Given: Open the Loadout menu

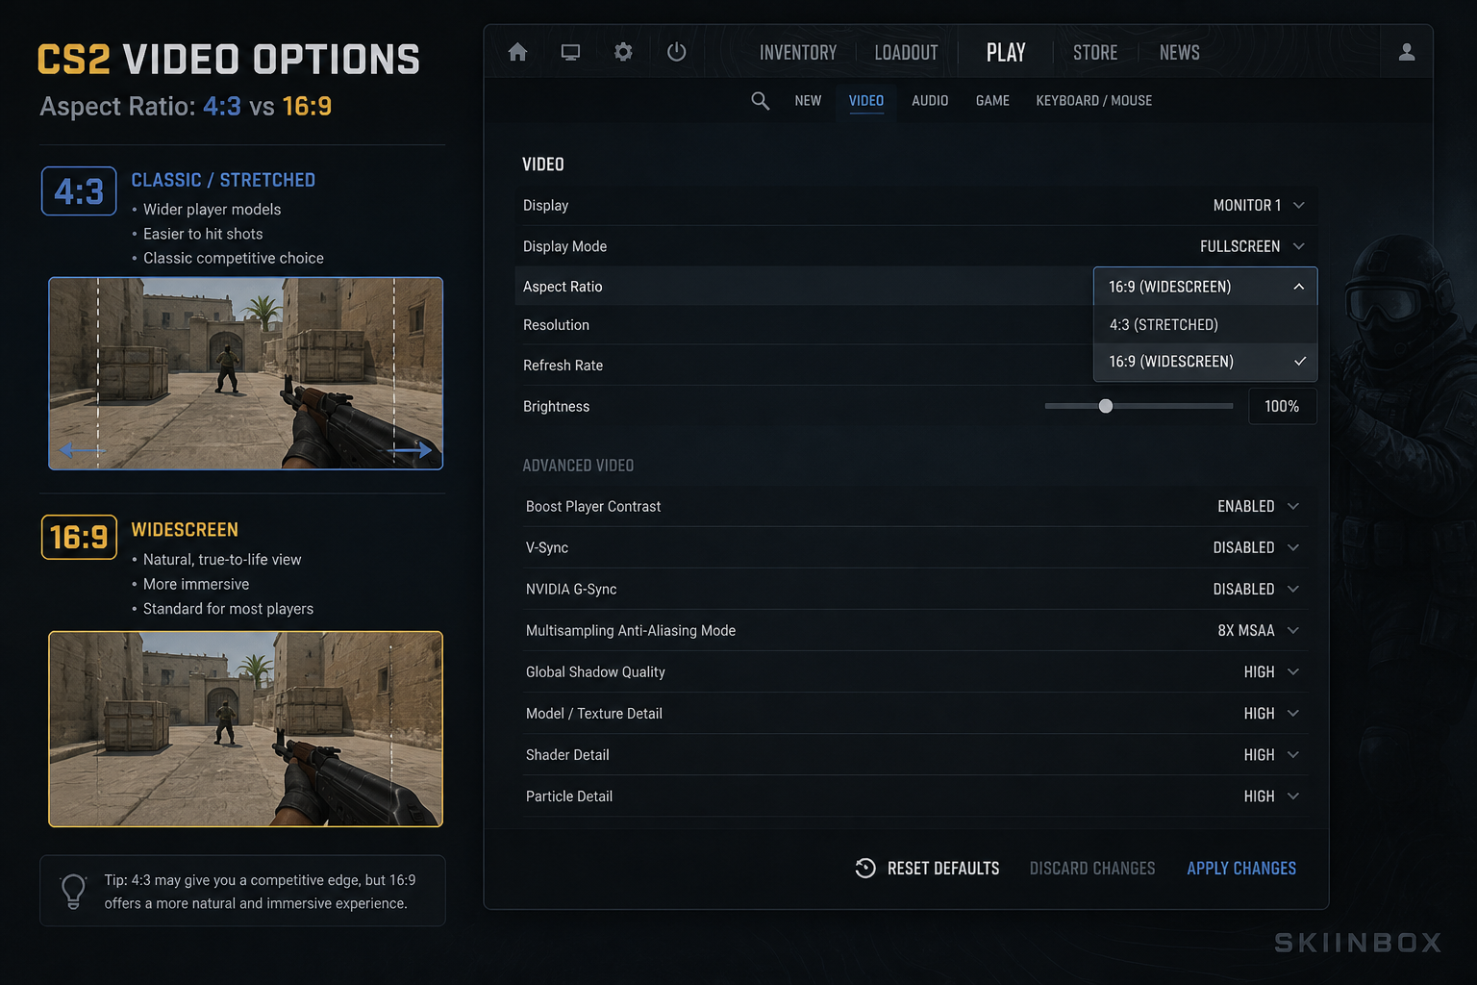Looking at the screenshot, I should click(x=906, y=53).
